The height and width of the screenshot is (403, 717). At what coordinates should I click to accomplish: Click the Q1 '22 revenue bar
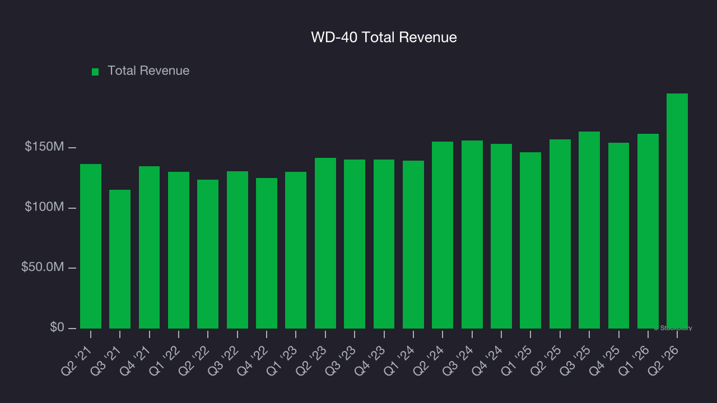point(179,250)
